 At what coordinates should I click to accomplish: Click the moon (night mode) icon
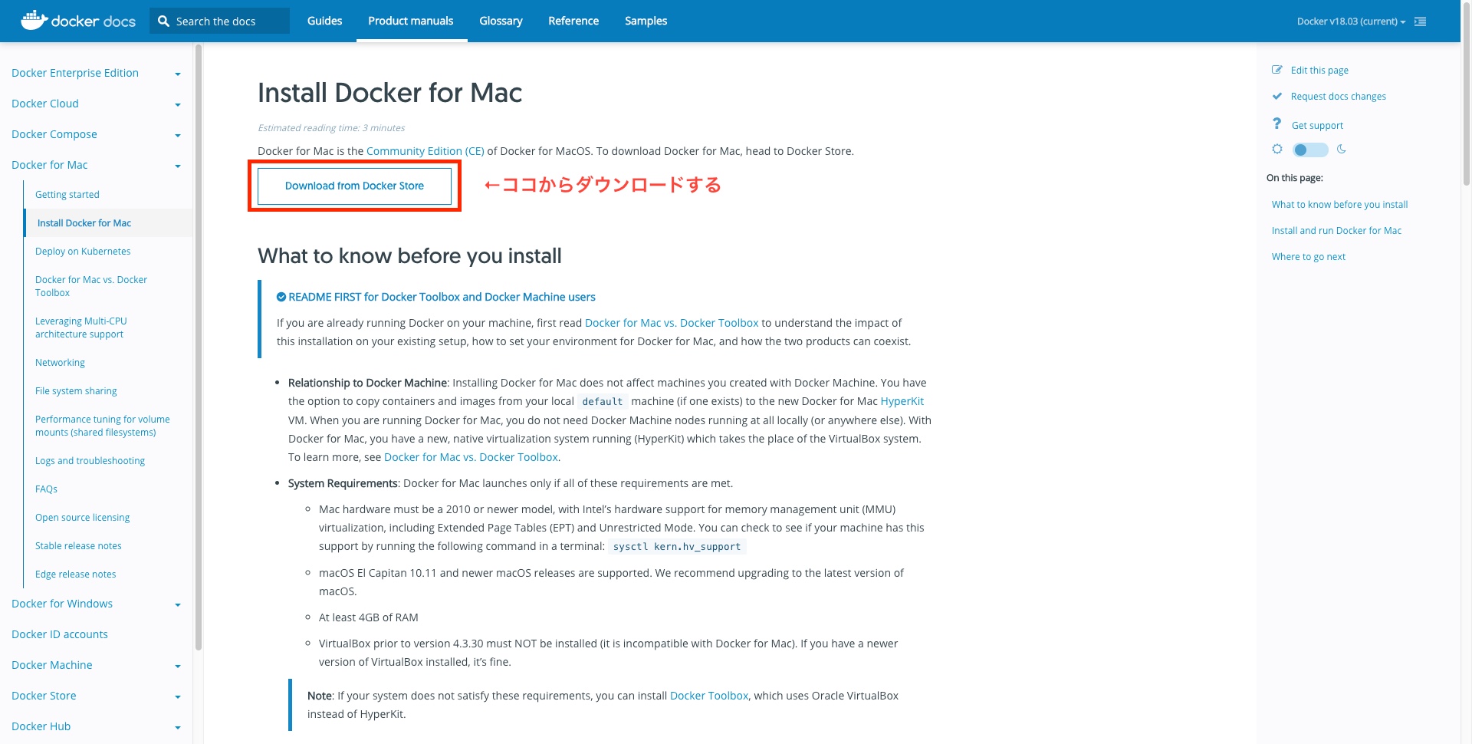pyautogui.click(x=1342, y=149)
